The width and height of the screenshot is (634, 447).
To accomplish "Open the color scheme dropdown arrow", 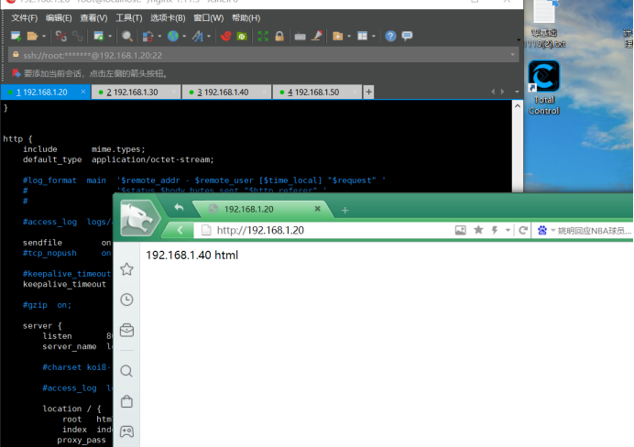I will click(x=159, y=37).
